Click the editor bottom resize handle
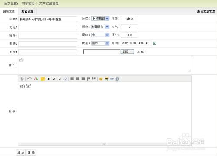Image resolution: width=217 pixels, height=156 pixels. point(105,144)
